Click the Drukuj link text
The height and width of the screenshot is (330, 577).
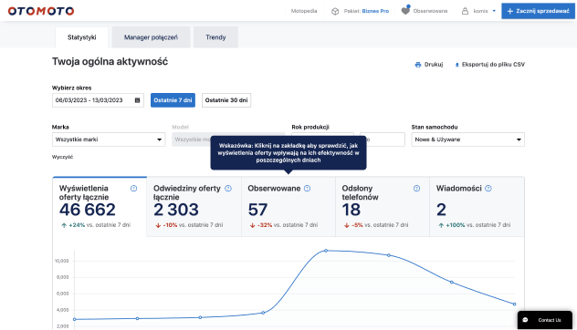pos(434,65)
